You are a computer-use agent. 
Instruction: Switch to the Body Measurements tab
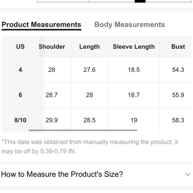pyautogui.click(x=130, y=25)
